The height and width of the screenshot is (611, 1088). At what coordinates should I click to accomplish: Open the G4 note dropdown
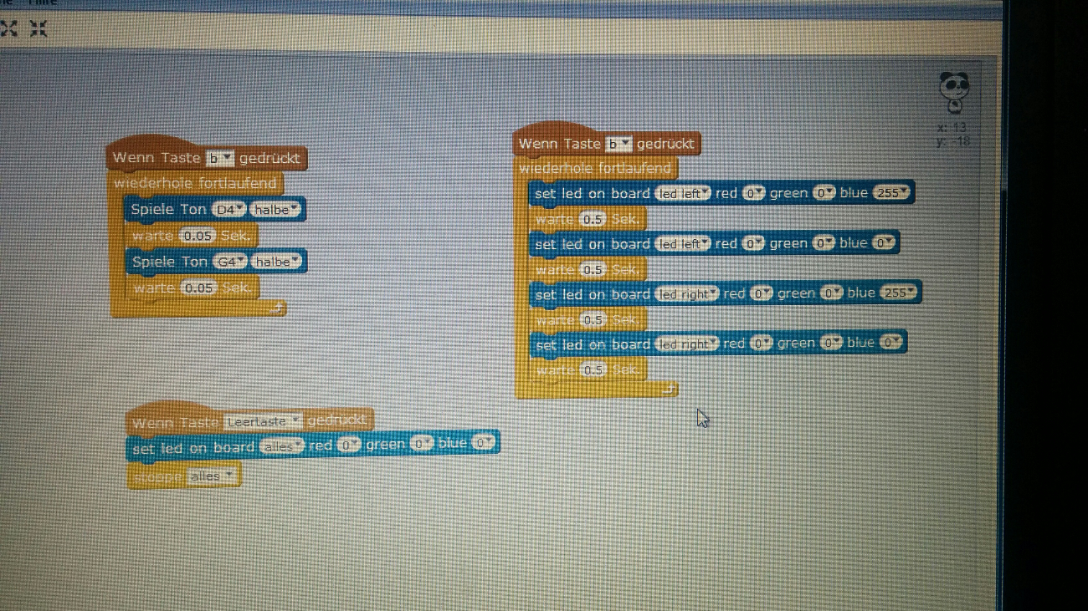coord(230,262)
